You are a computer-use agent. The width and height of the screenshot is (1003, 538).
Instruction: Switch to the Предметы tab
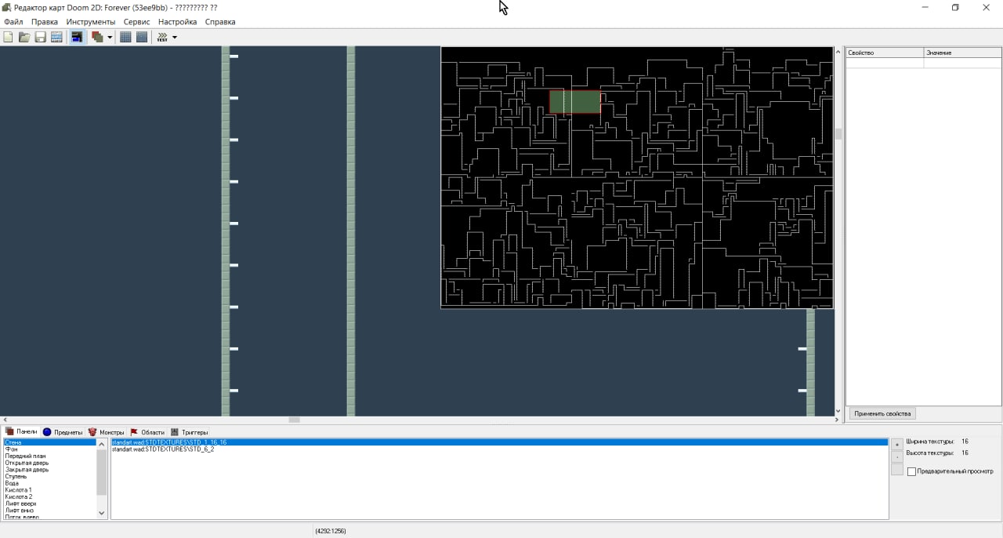click(63, 432)
